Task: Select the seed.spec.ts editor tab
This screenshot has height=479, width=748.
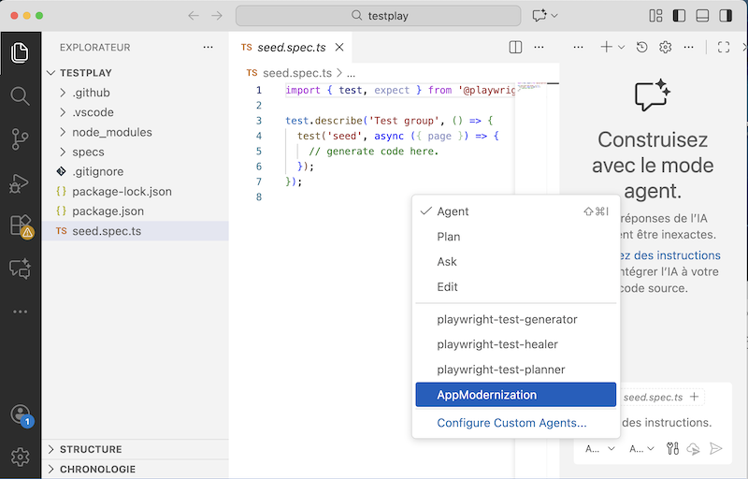Action: tap(291, 47)
